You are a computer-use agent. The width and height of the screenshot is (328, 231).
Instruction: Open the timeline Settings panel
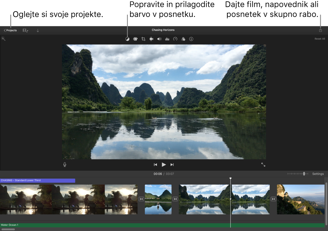(318, 174)
